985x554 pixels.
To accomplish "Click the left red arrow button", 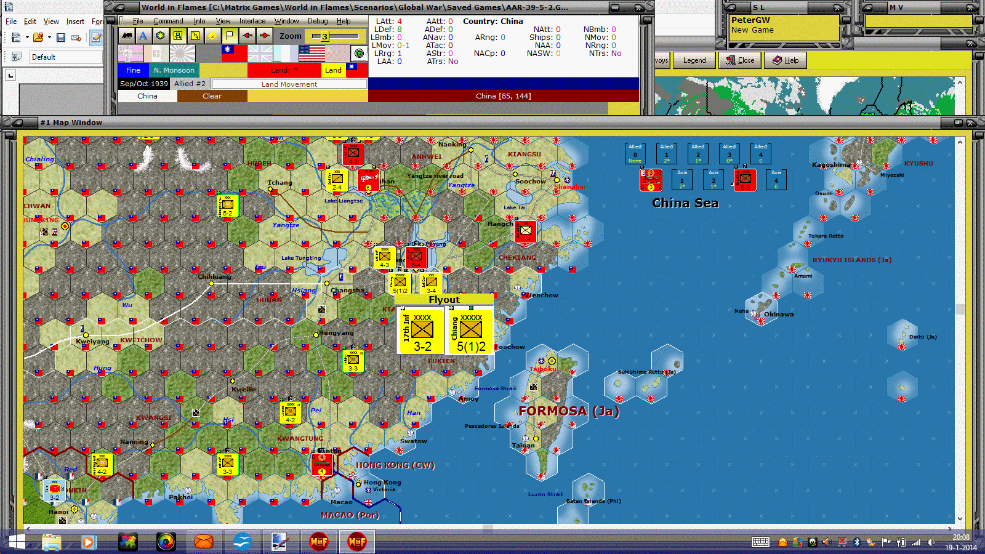I will pos(247,36).
